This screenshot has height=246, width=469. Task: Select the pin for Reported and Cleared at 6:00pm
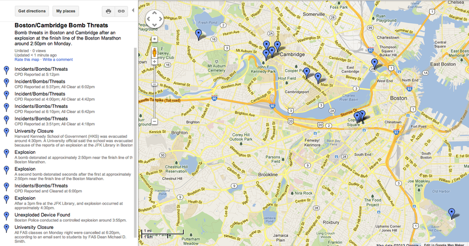coord(6,187)
